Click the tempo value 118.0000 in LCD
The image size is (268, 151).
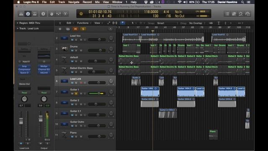pyautogui.click(x=151, y=12)
